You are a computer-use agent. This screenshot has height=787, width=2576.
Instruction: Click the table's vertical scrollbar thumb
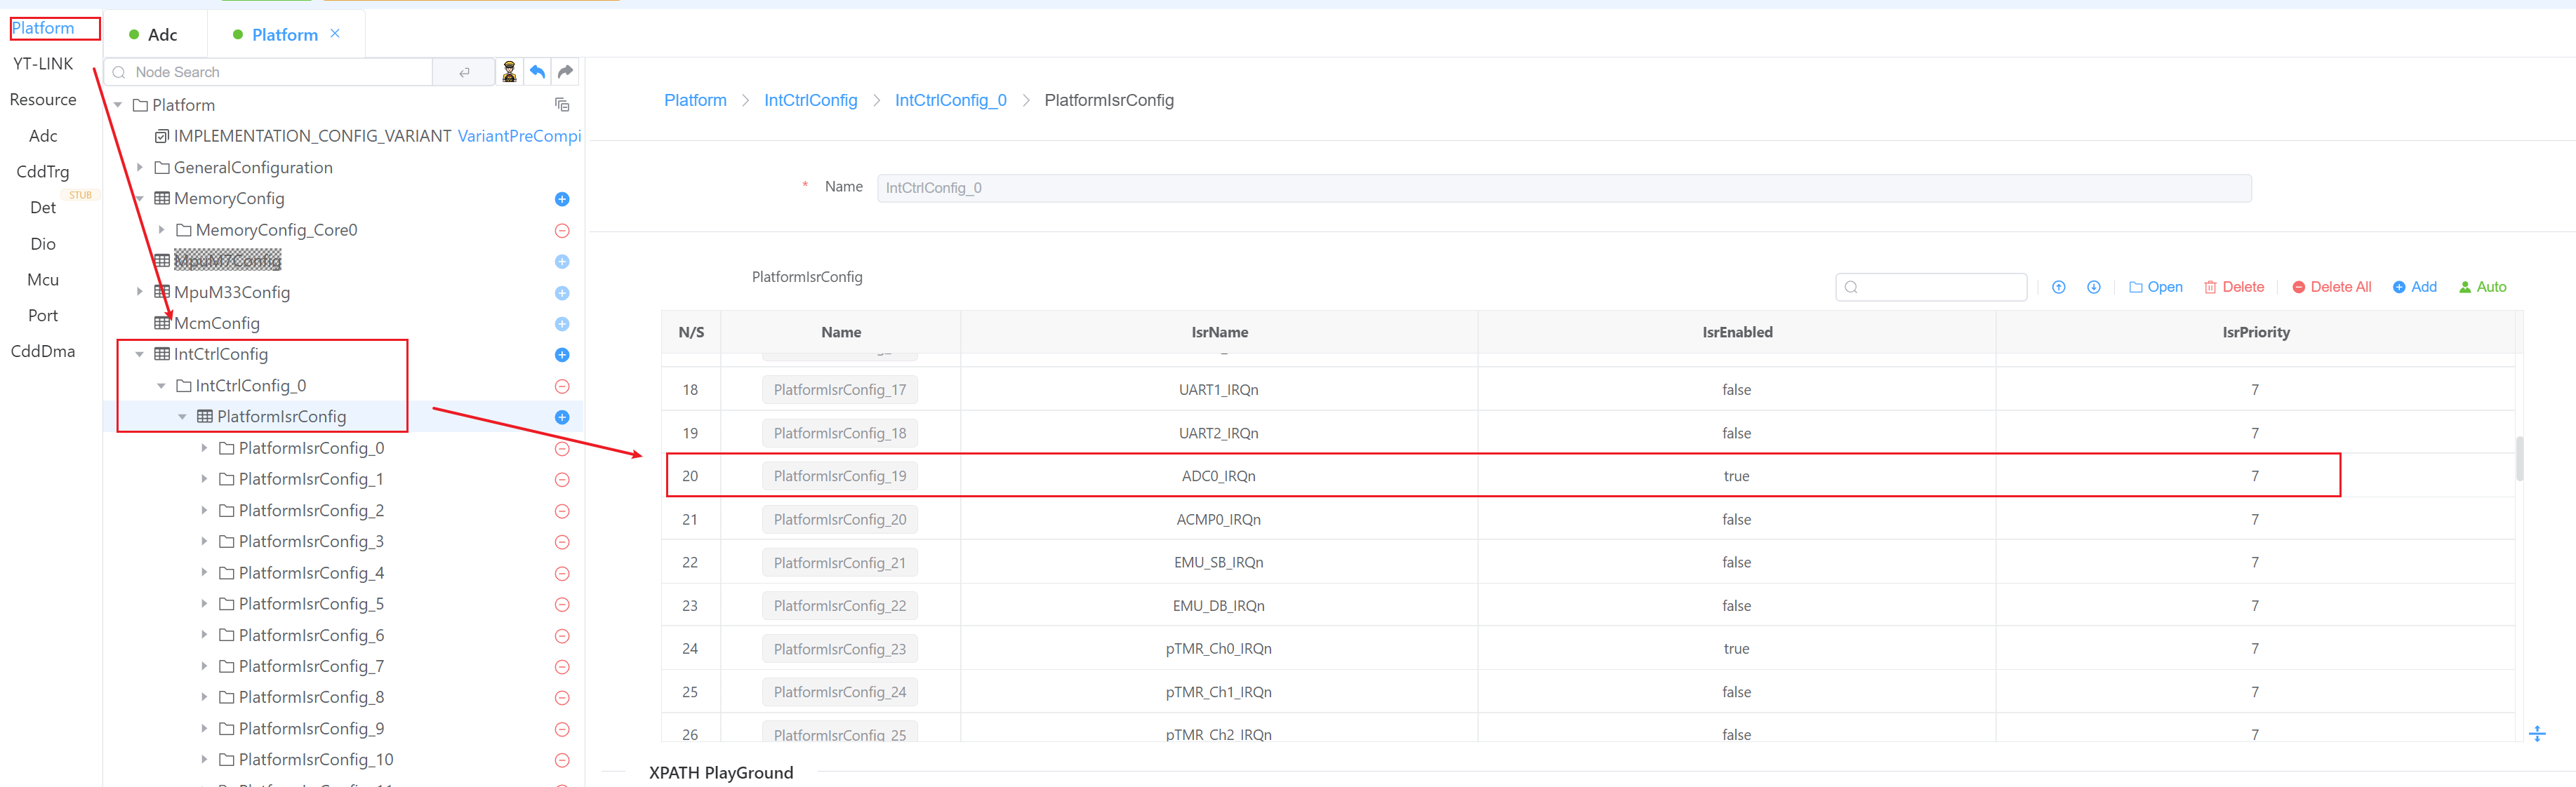click(x=2519, y=459)
